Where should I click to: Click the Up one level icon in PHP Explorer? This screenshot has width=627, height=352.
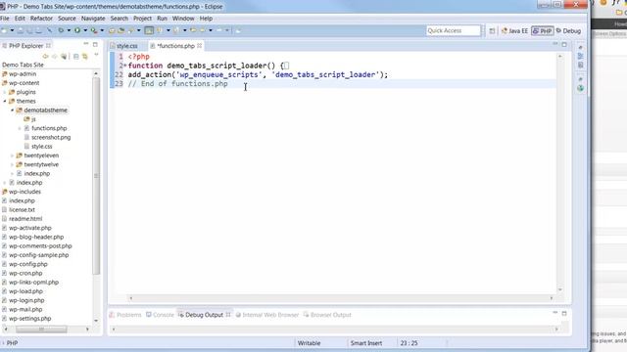click(64, 57)
